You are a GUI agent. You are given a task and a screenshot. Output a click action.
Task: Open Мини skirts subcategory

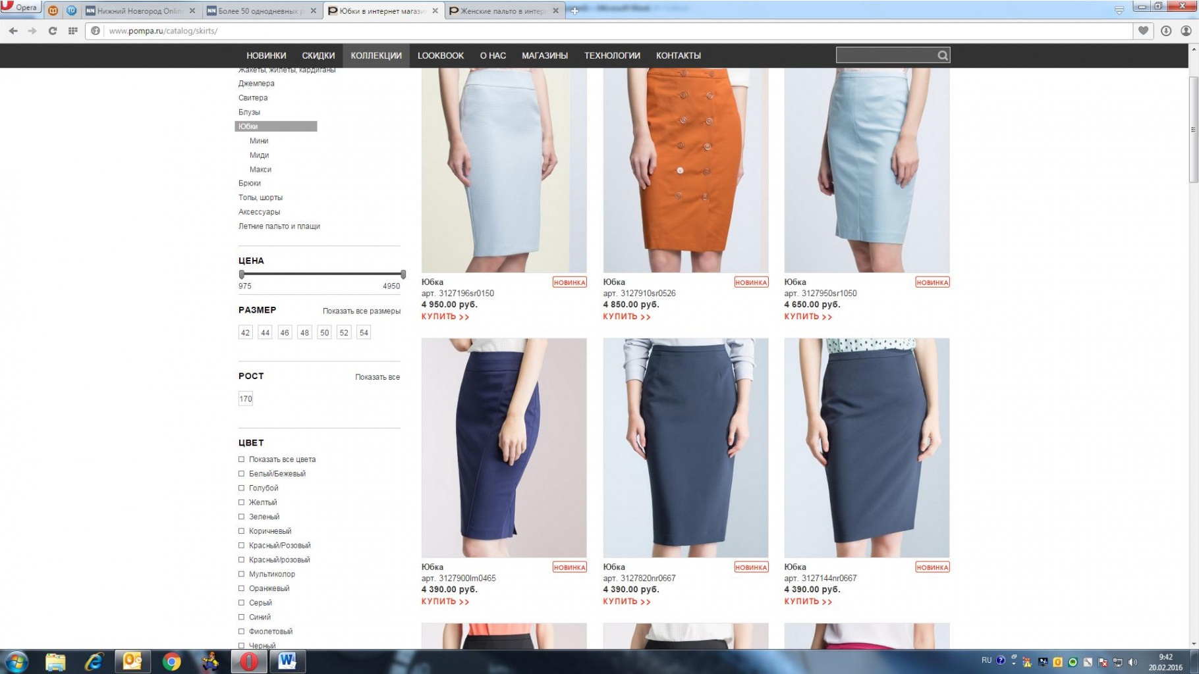pyautogui.click(x=259, y=141)
